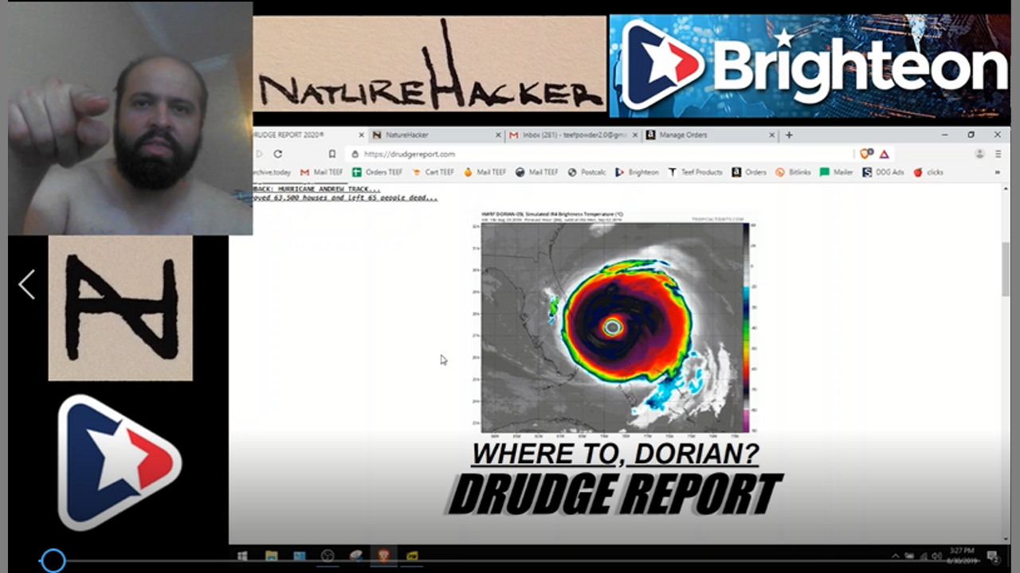Expand the hidden bookmarks overflow chevron

(x=997, y=172)
